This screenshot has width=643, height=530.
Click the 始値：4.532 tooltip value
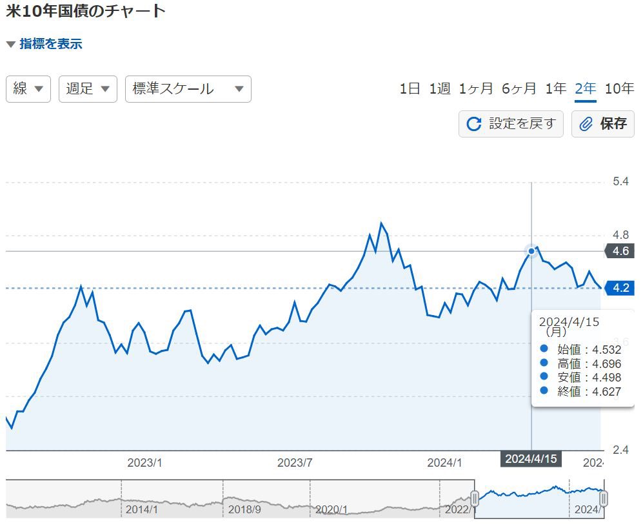(589, 349)
